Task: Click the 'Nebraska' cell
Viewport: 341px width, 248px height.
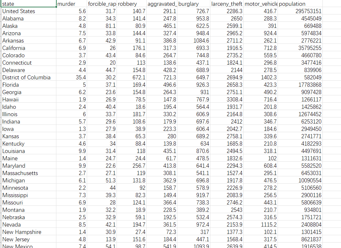Action: click(28, 217)
